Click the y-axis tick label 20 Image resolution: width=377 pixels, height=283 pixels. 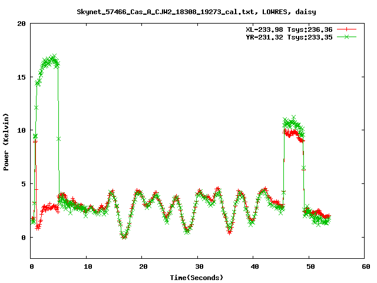(x=21, y=24)
